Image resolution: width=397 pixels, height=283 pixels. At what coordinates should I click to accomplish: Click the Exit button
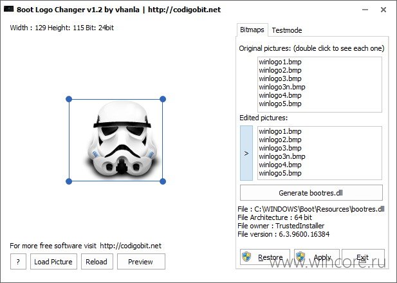point(363,257)
